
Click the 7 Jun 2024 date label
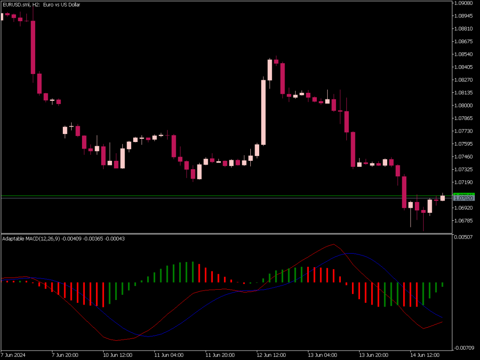tap(13, 355)
